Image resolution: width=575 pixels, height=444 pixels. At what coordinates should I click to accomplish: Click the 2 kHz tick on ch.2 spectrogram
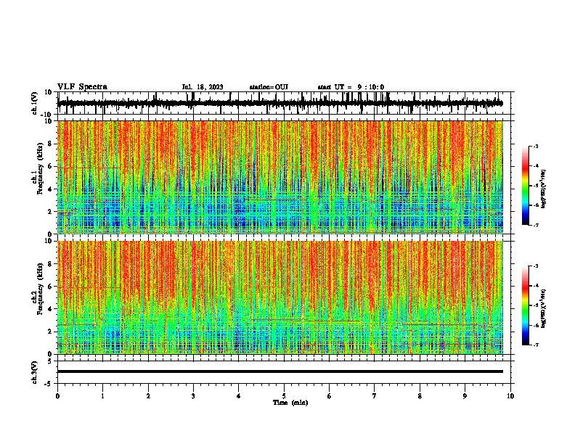[x=50, y=332]
